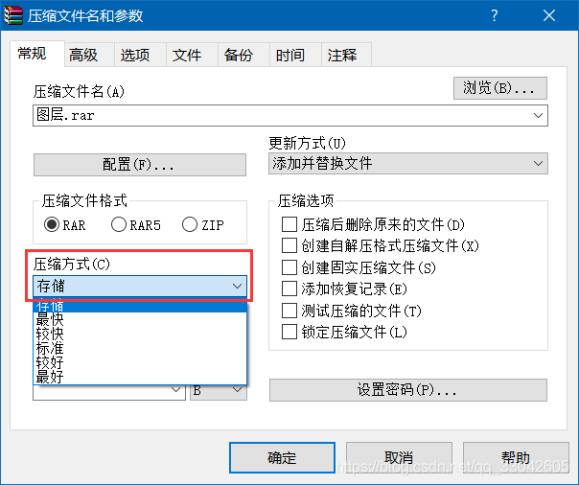Collapse the 压缩方式 combo box showing 存储

pos(140,286)
